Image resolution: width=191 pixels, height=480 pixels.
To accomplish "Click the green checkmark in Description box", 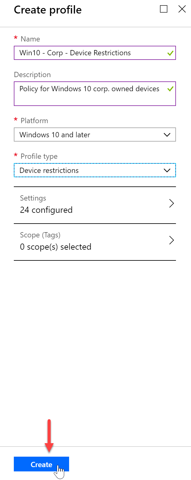I will tap(170, 89).
